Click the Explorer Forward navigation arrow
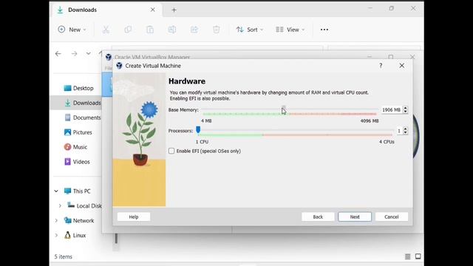 tap(74, 54)
